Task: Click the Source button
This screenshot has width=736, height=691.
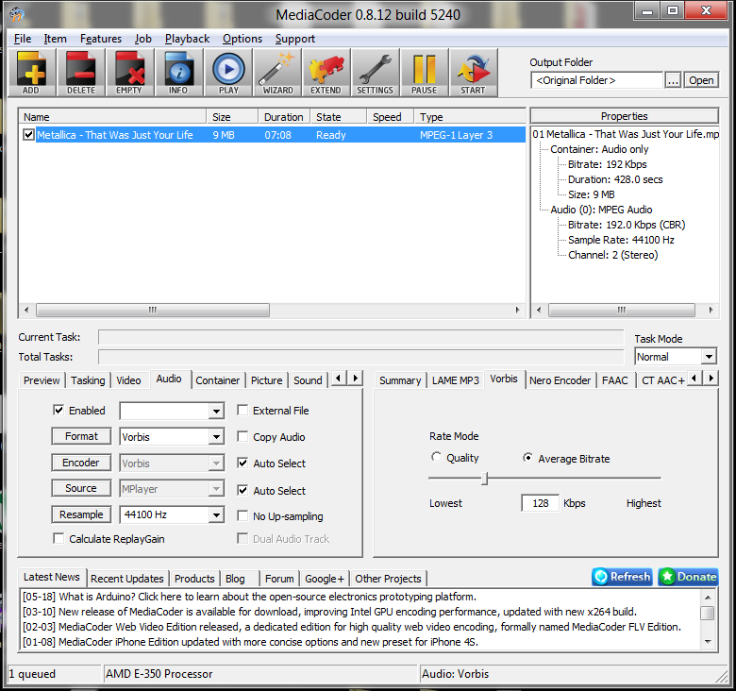Action: (x=81, y=488)
